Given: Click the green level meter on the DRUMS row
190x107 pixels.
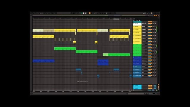Looking at the screenshot, I should (157, 28).
